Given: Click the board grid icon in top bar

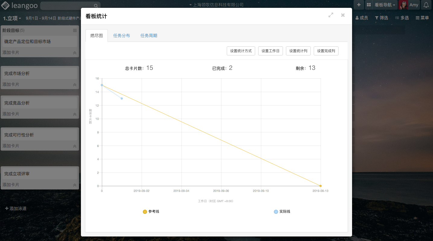Looking at the screenshot, I should click(x=369, y=5).
